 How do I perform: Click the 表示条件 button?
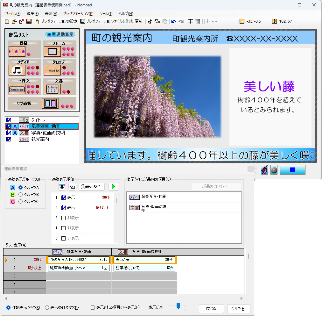[x=91, y=186]
